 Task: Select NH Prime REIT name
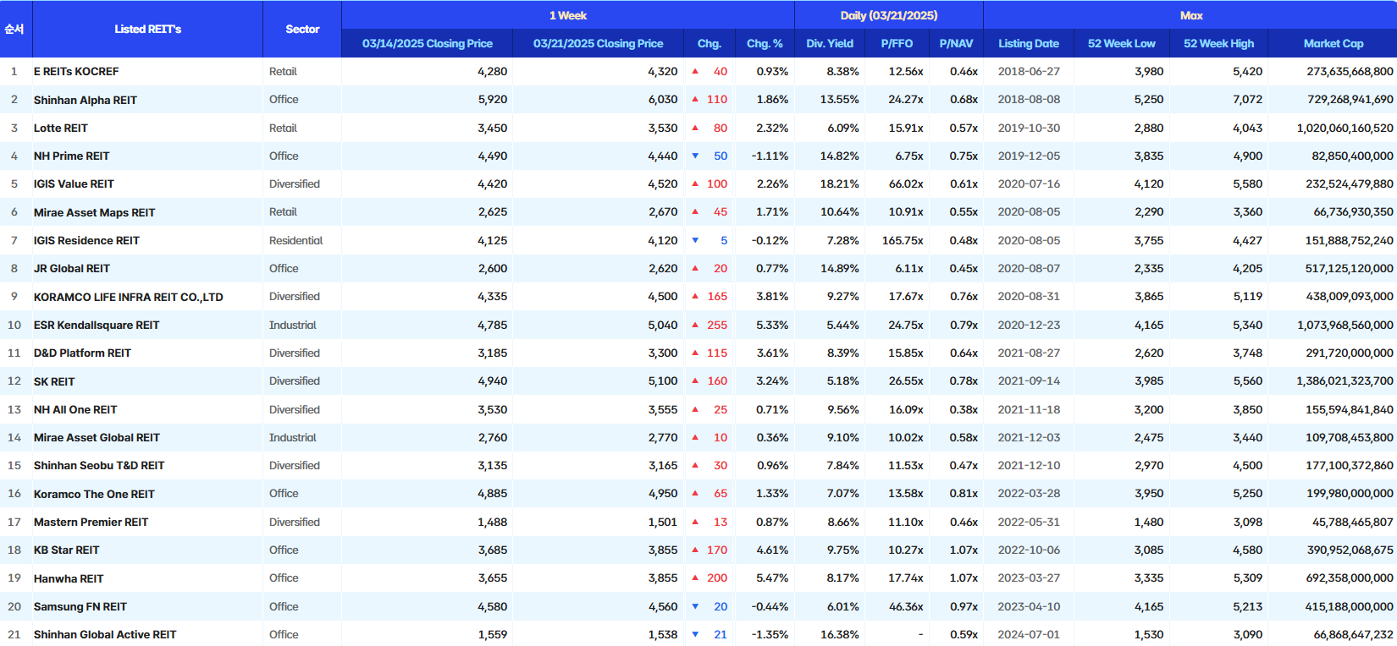(x=72, y=156)
